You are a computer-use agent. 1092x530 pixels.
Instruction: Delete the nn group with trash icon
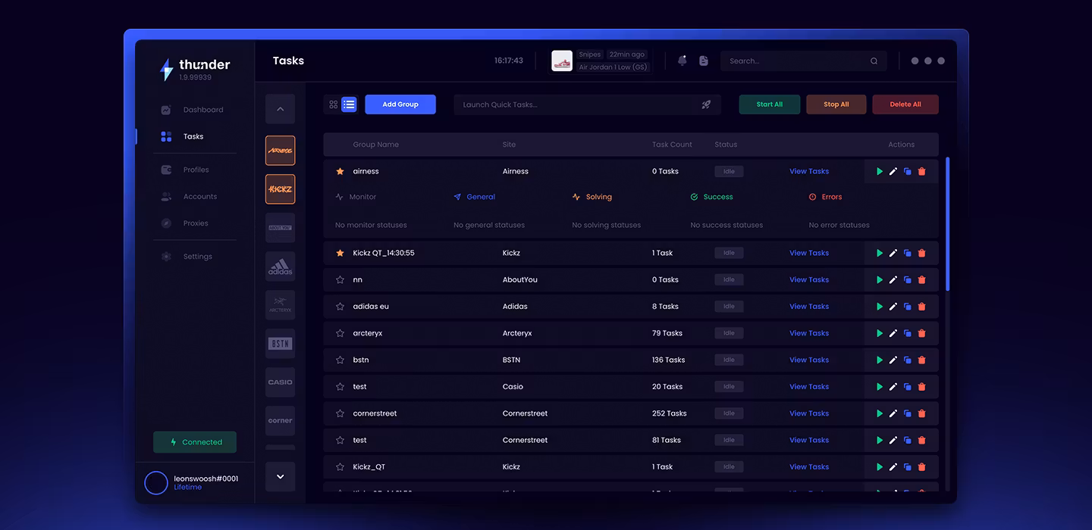(x=922, y=280)
